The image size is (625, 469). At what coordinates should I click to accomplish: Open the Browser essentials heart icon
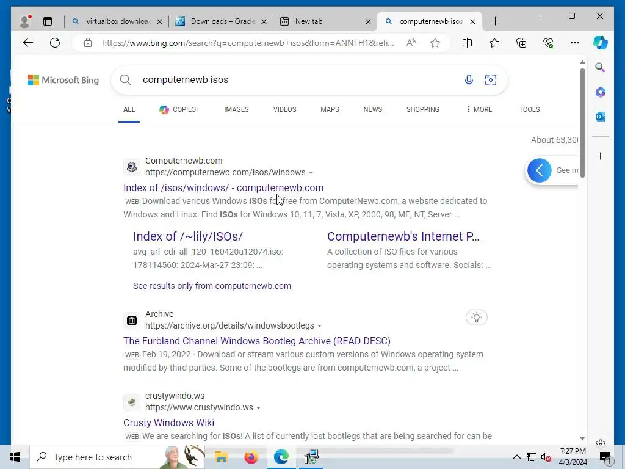pyautogui.click(x=548, y=43)
